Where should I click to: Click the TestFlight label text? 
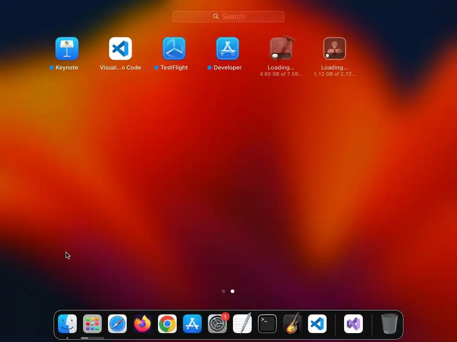pyautogui.click(x=174, y=68)
